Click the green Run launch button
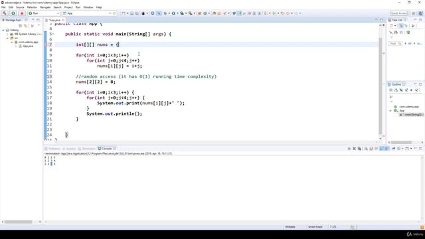The image size is (425, 239). point(13,13)
